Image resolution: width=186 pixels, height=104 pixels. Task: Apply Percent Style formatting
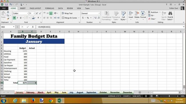pyautogui.click(x=88, y=18)
